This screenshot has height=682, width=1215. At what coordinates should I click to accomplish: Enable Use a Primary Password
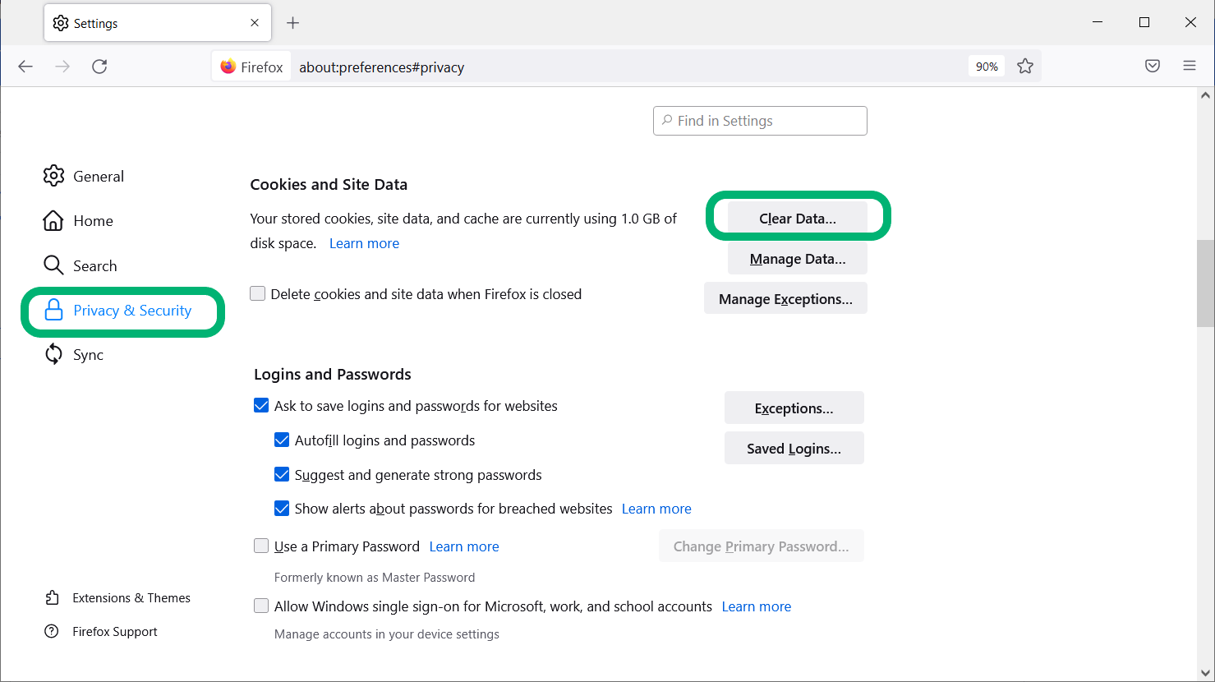[x=261, y=546]
